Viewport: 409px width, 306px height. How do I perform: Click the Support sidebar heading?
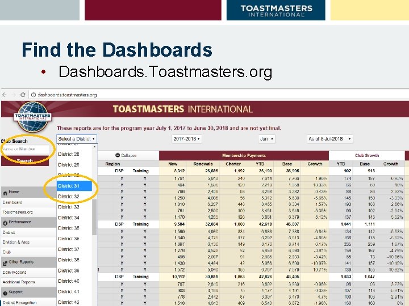pos(28,292)
